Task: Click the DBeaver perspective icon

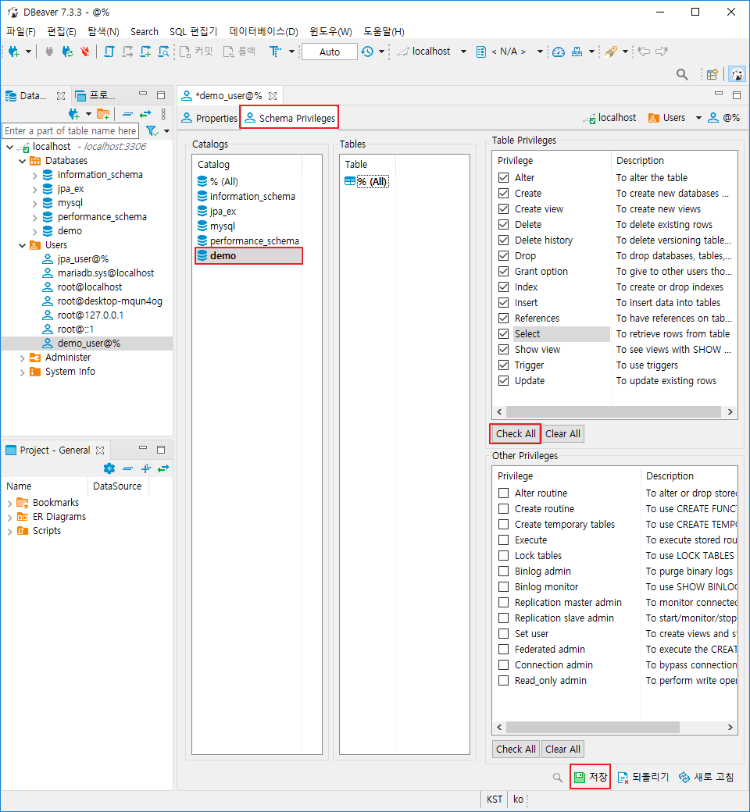Action: pos(737,75)
